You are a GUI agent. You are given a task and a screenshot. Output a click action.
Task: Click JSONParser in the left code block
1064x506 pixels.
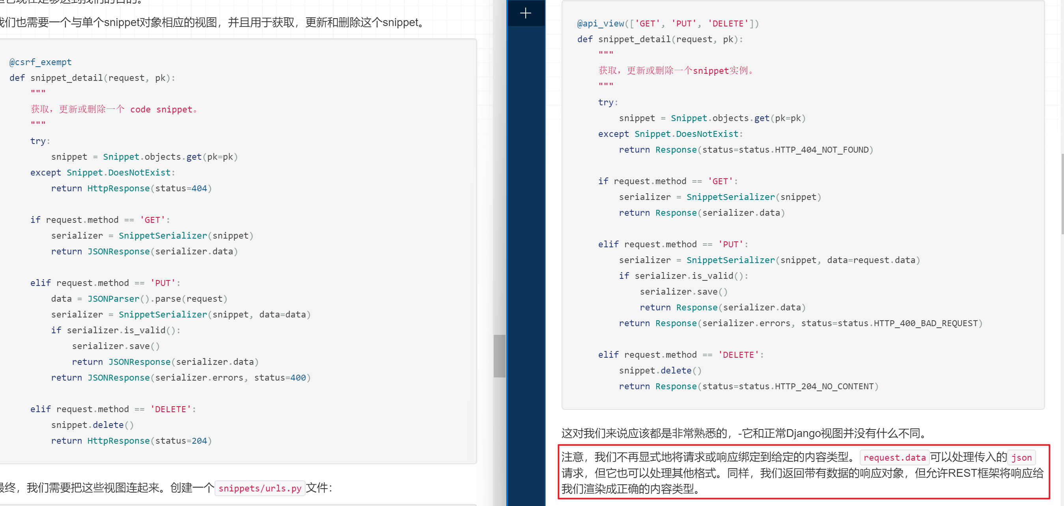[113, 299]
